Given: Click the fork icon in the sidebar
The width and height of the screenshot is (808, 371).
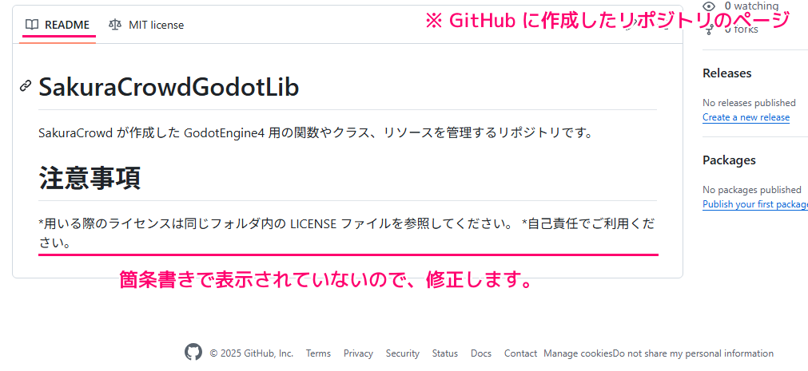Looking at the screenshot, I should click(x=709, y=29).
